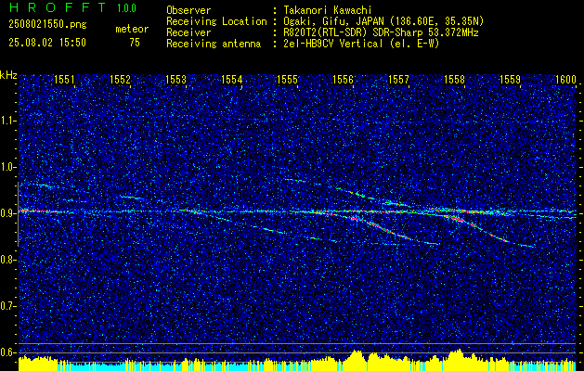Select the observer name Takanori Kawachi

point(328,10)
